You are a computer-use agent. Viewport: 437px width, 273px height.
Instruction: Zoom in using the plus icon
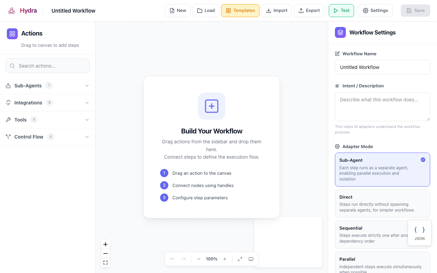tap(105, 244)
